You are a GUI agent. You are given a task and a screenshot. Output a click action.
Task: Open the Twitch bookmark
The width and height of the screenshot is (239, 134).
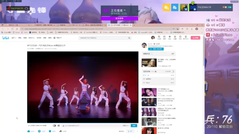coord(24,32)
